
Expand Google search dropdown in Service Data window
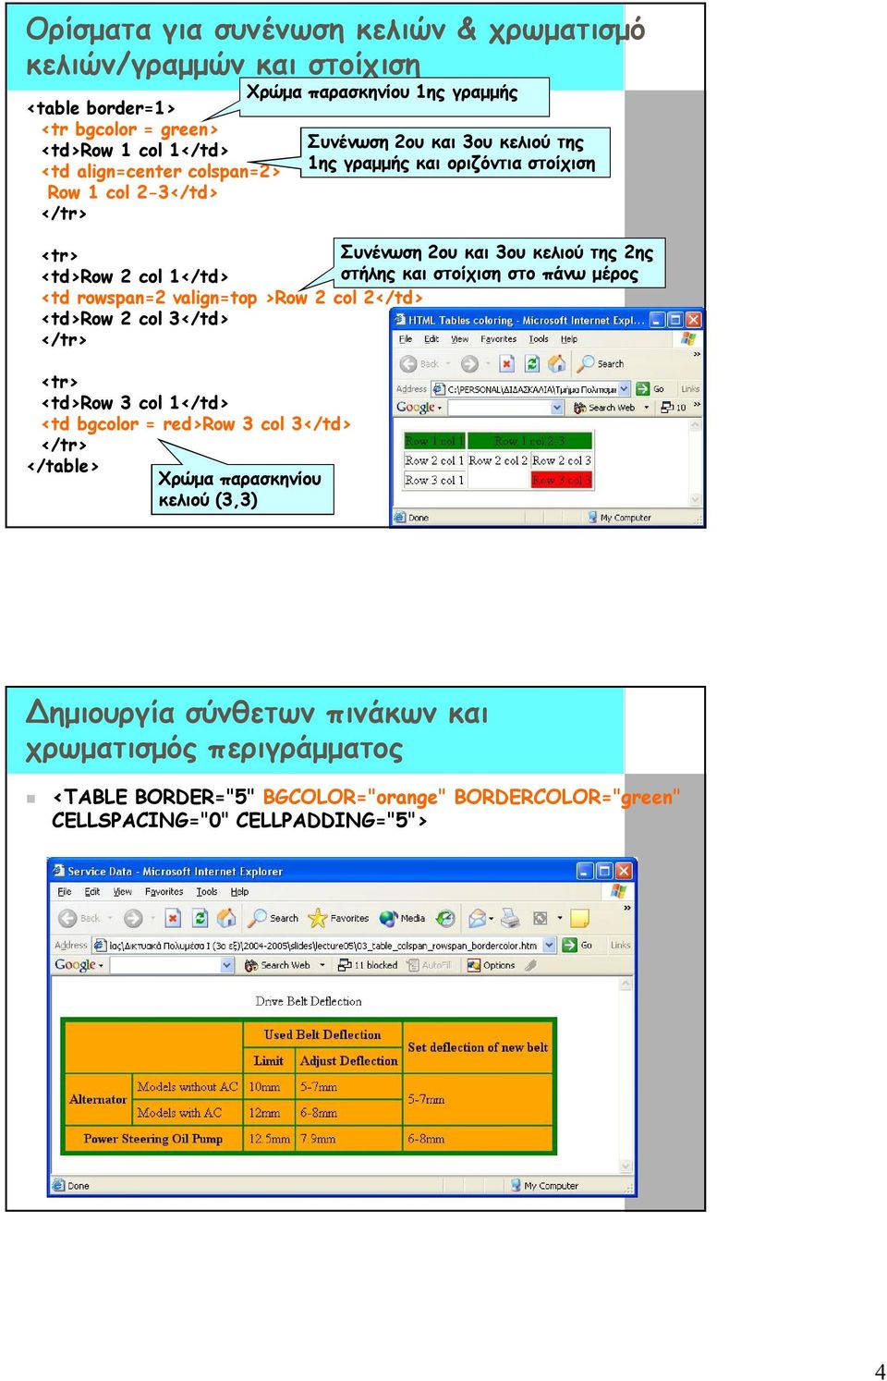227,965
